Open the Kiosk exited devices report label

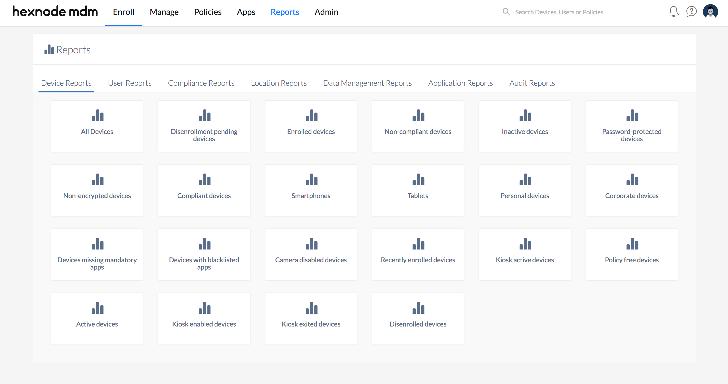[311, 324]
